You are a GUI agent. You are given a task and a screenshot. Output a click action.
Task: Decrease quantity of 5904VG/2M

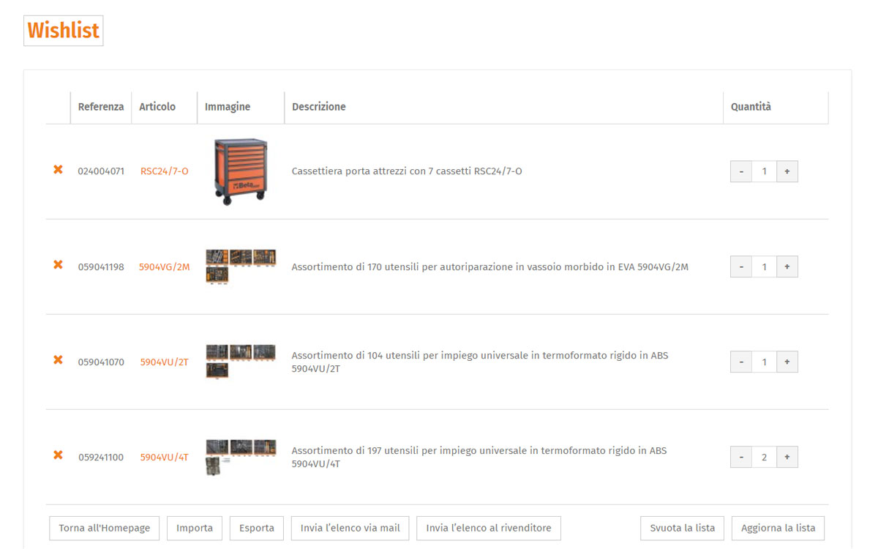tap(741, 266)
